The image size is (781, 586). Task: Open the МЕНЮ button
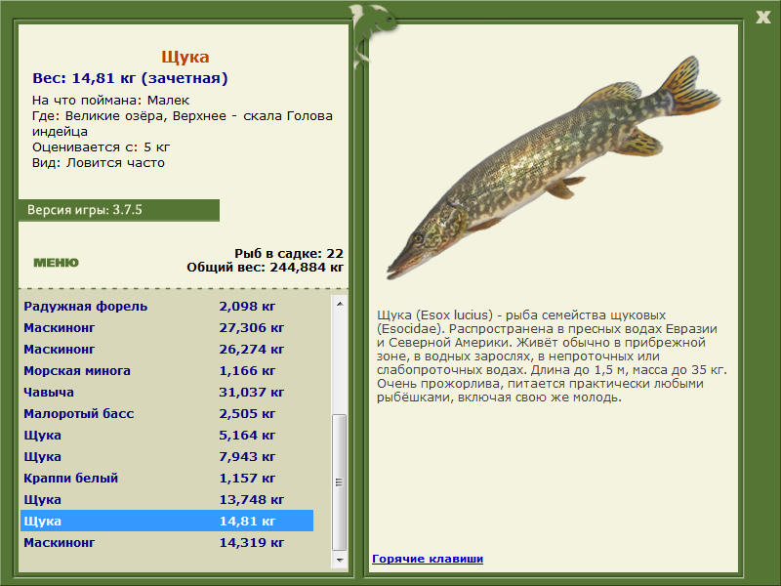(56, 263)
